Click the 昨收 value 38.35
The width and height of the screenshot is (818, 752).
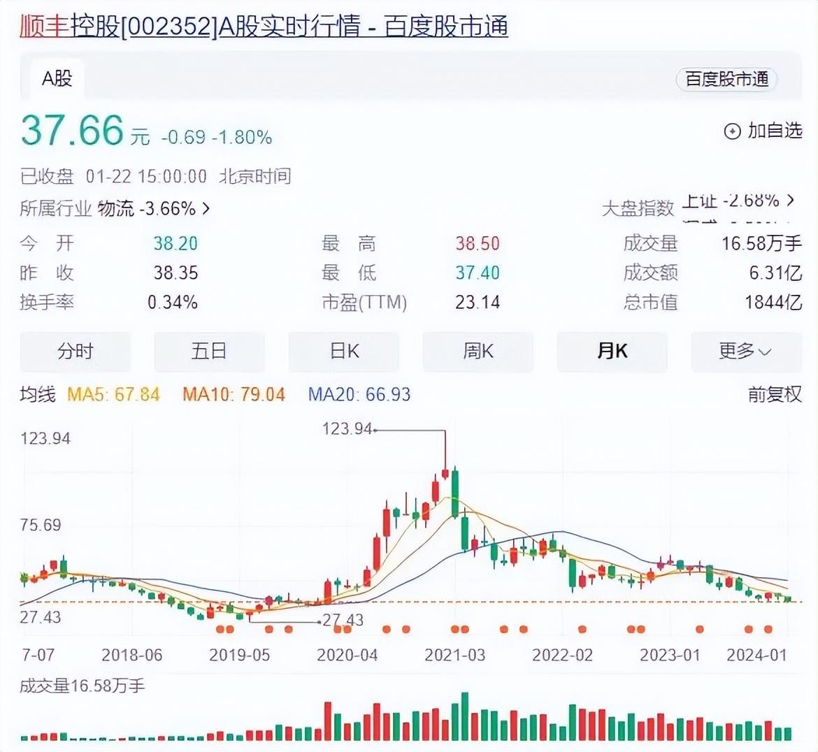pyautogui.click(x=175, y=273)
